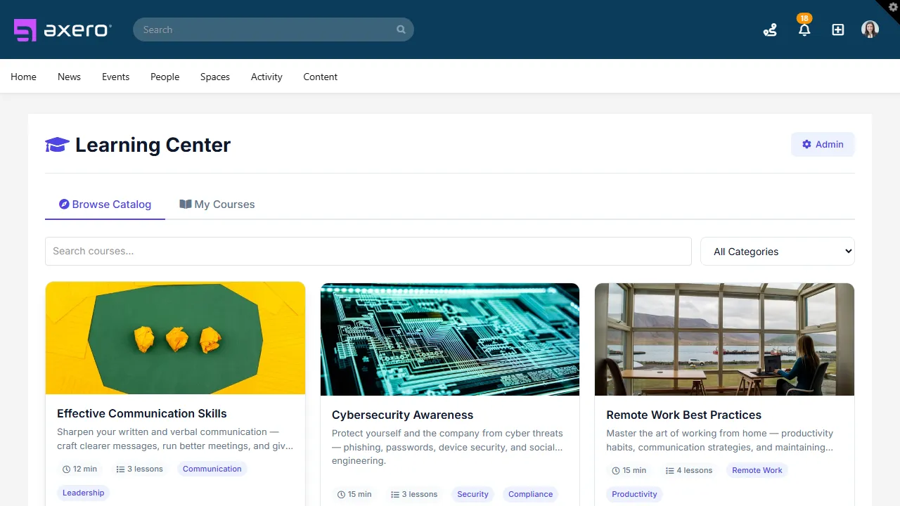Click the 12 min duration label
The image size is (900, 506).
(x=79, y=469)
